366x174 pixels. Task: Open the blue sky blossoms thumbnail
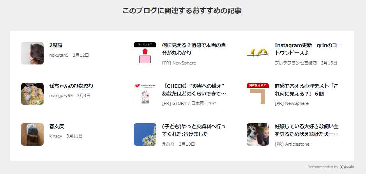[145, 134]
